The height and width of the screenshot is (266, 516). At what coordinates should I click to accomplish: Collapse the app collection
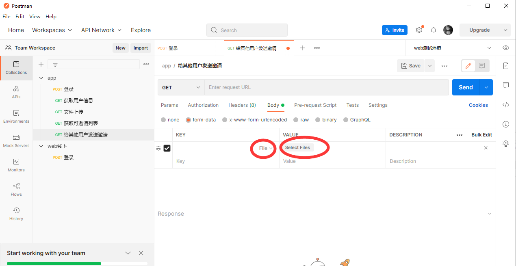pos(41,78)
